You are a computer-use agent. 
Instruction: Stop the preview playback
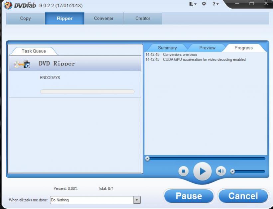(183, 171)
